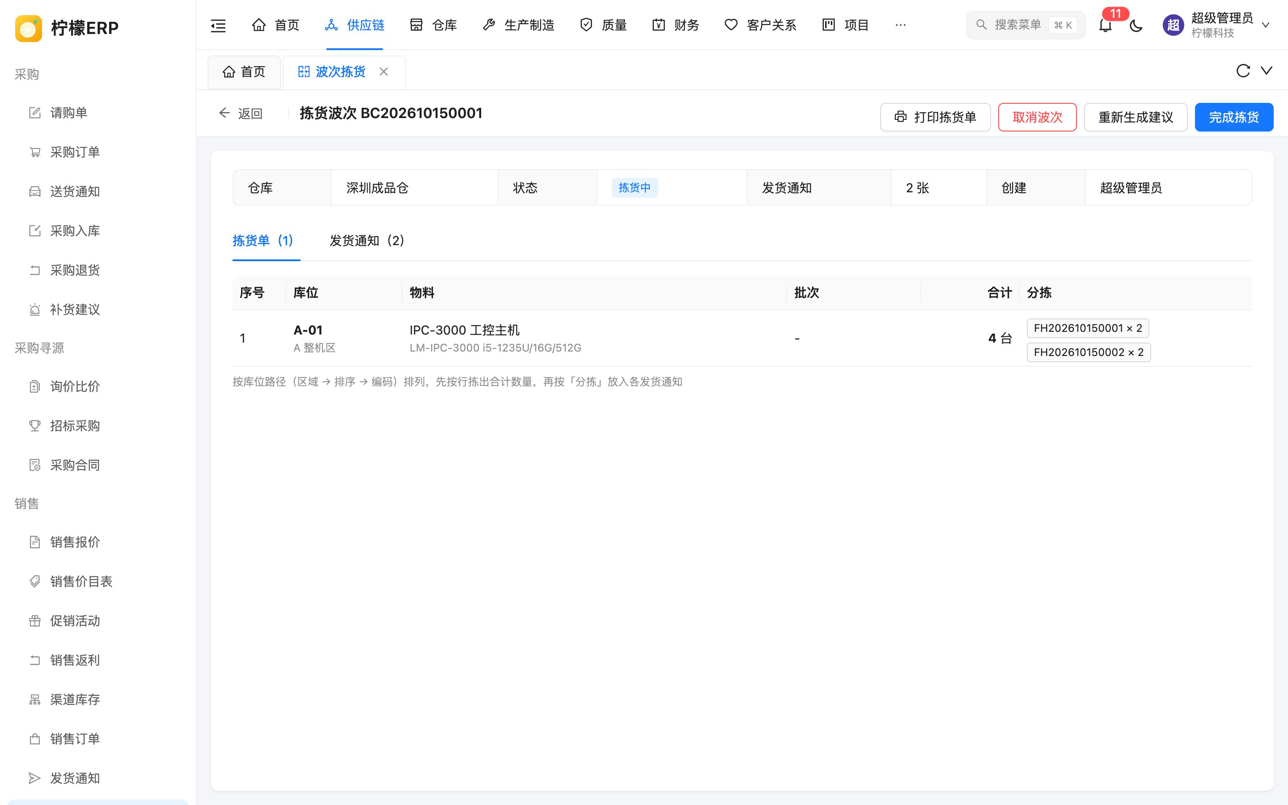Click the 完成拣货 button
This screenshot has width=1288, height=805.
pos(1234,117)
